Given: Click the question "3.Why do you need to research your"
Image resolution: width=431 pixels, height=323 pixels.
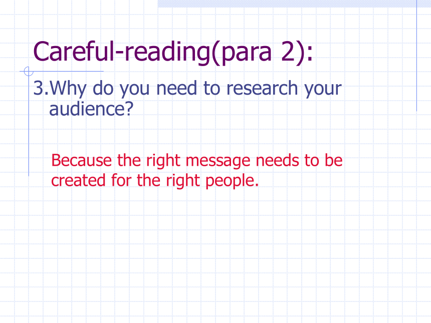Looking at the screenshot, I should pos(187,89).
